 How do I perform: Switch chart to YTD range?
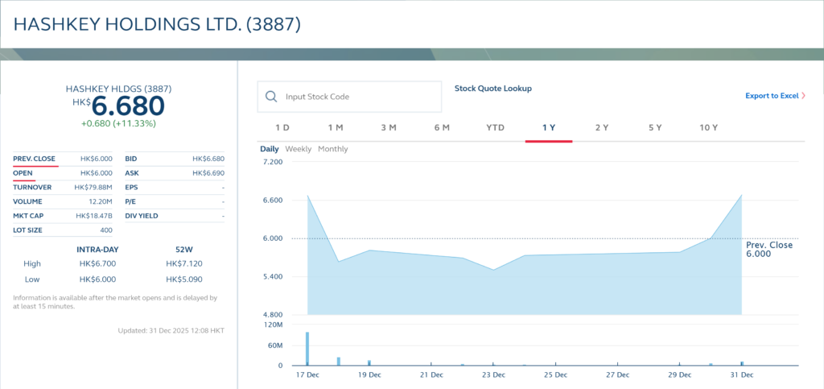[496, 128]
